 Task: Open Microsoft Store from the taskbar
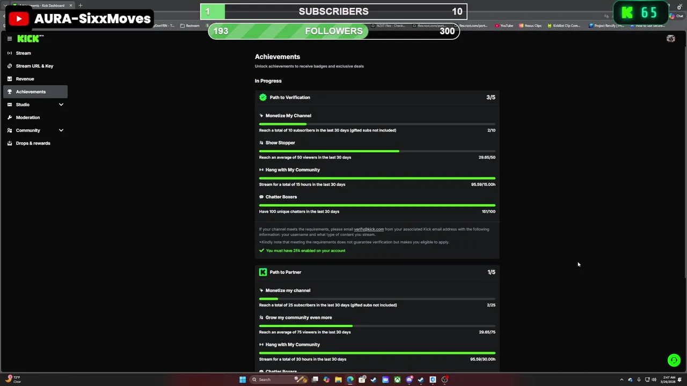coord(362,380)
